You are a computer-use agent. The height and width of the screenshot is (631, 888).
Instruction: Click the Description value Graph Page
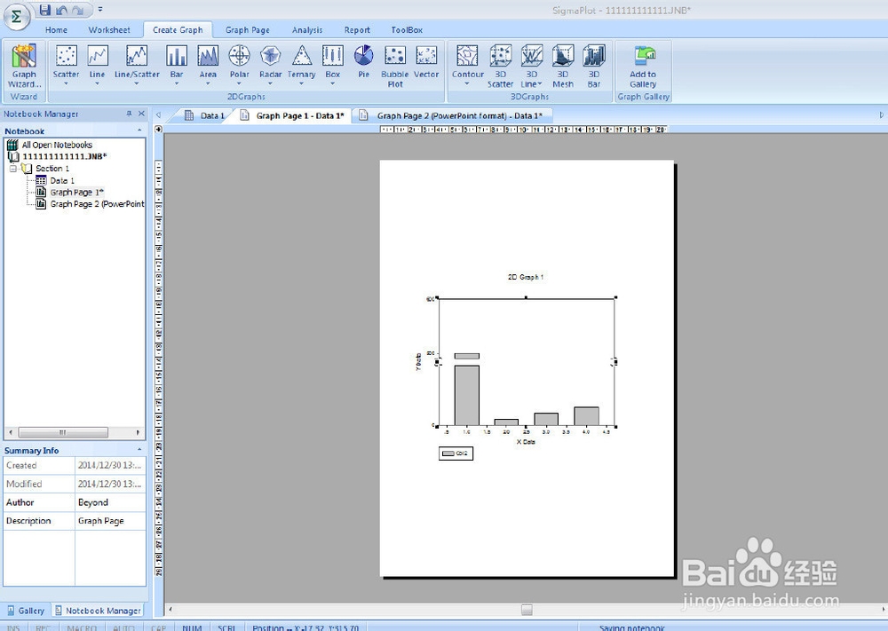click(110, 521)
